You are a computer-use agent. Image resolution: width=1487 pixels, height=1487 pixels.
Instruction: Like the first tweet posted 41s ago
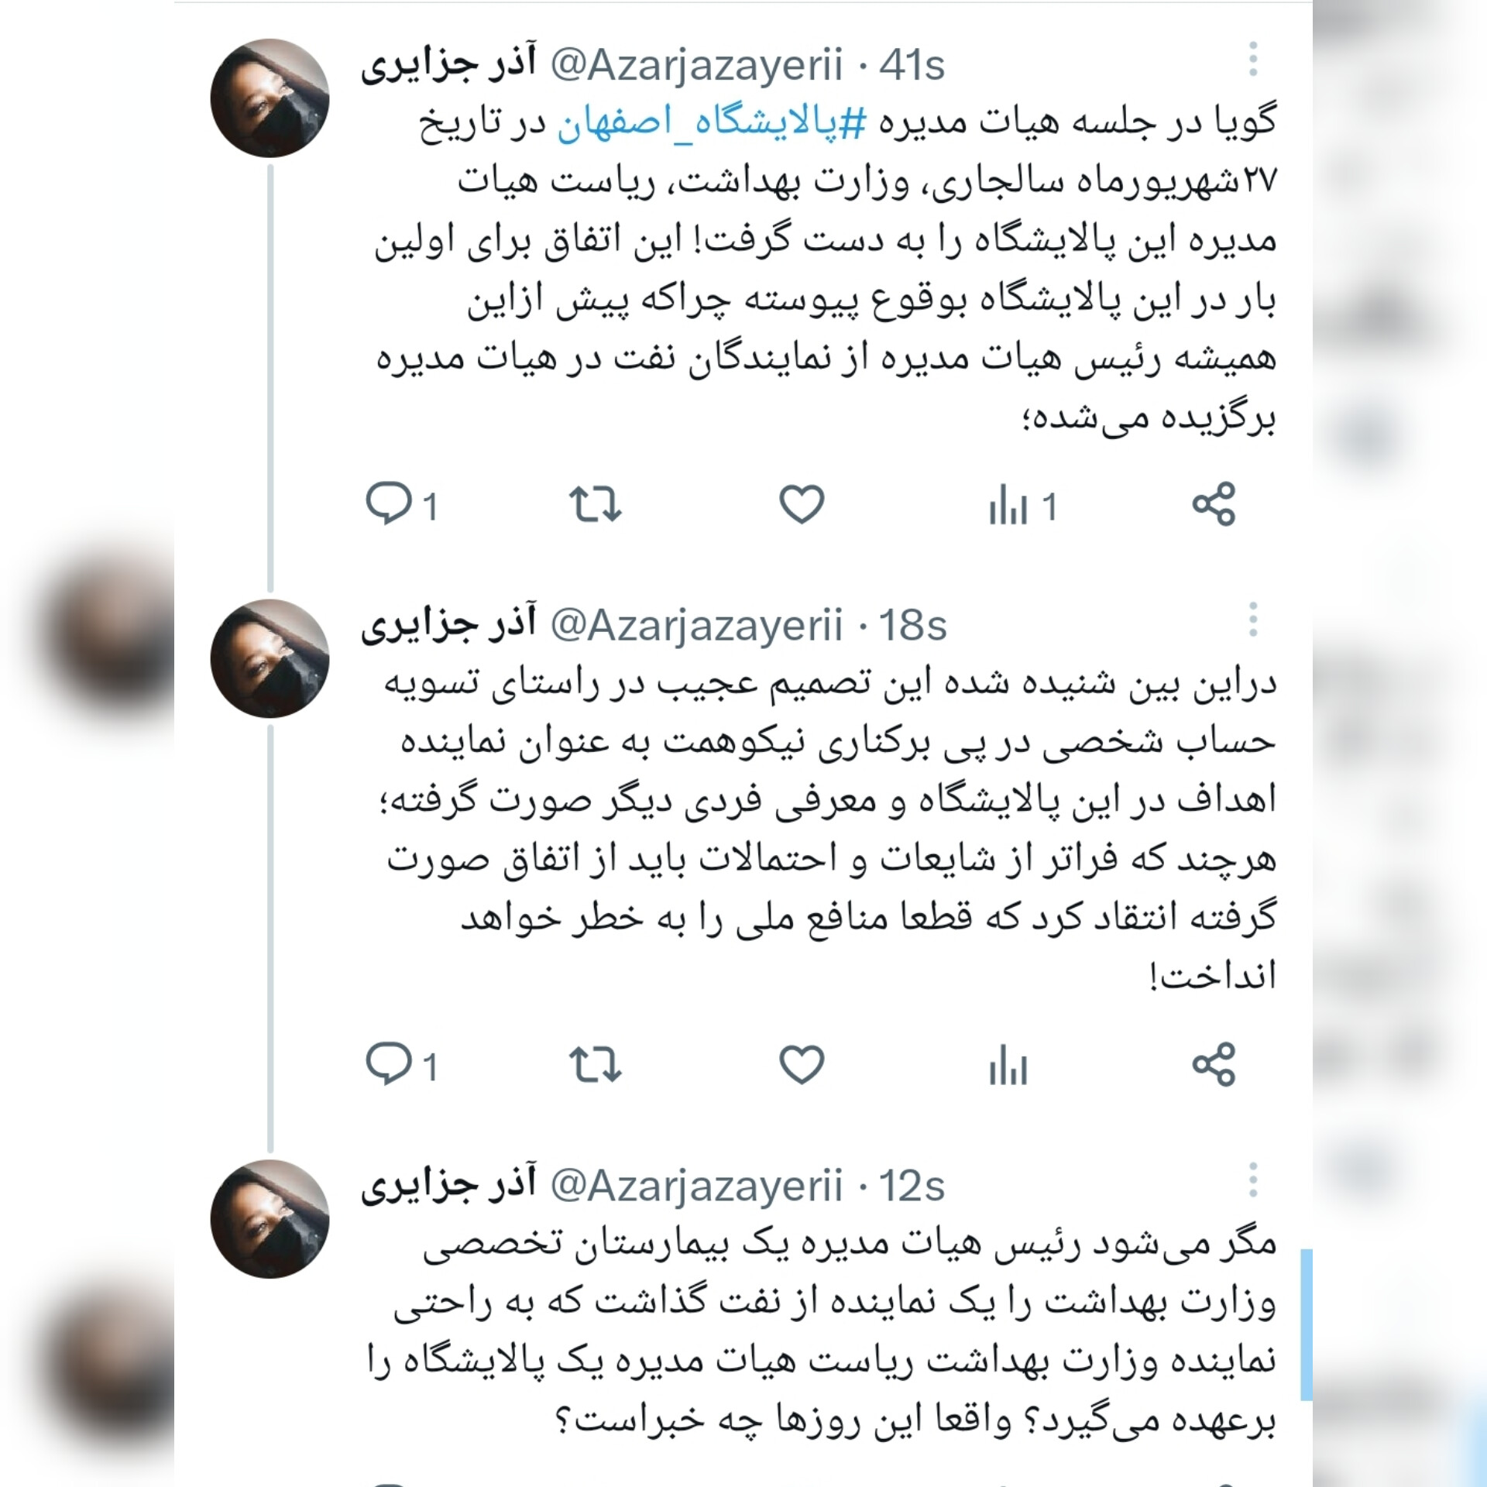pos(801,504)
